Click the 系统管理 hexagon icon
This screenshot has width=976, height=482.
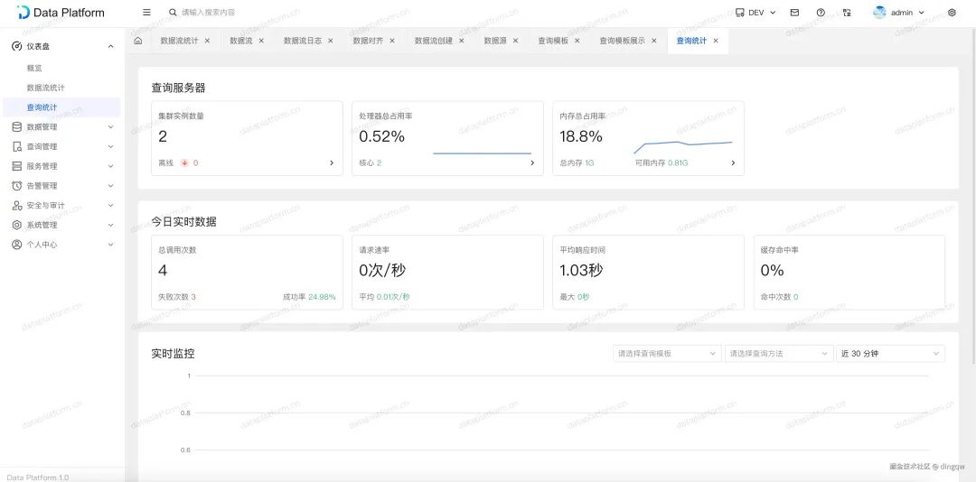click(17, 225)
